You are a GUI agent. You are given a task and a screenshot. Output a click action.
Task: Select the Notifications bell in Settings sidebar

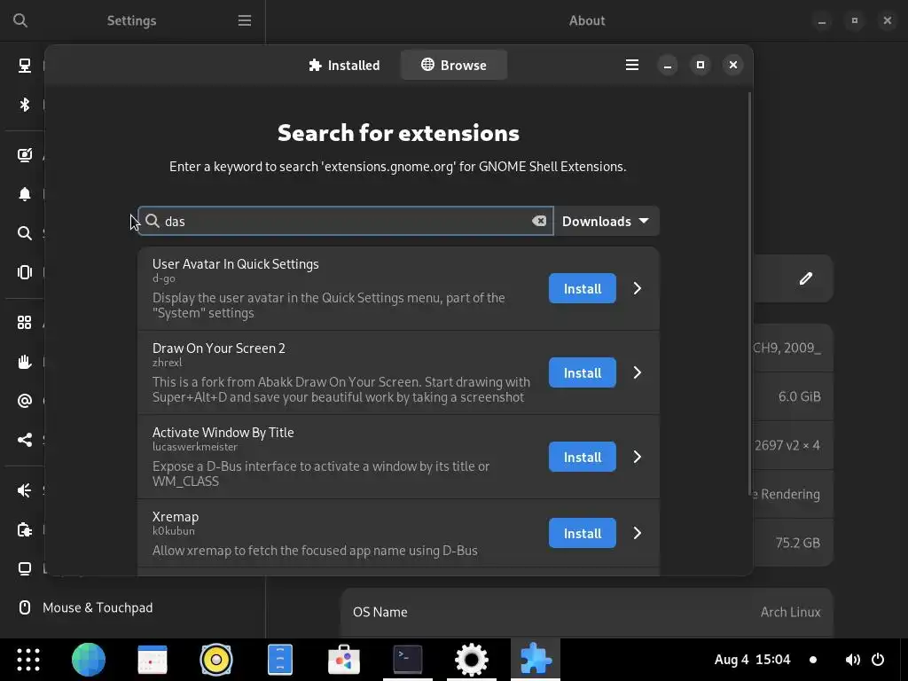click(x=24, y=194)
